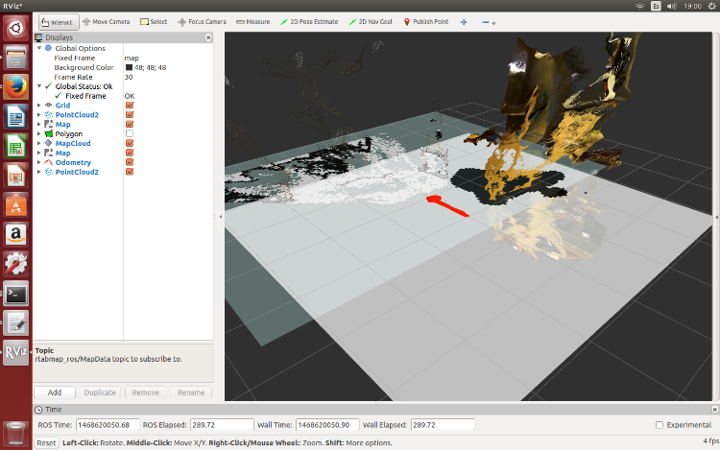
Task: Toggle the Experimental checkbox
Action: [x=659, y=425]
